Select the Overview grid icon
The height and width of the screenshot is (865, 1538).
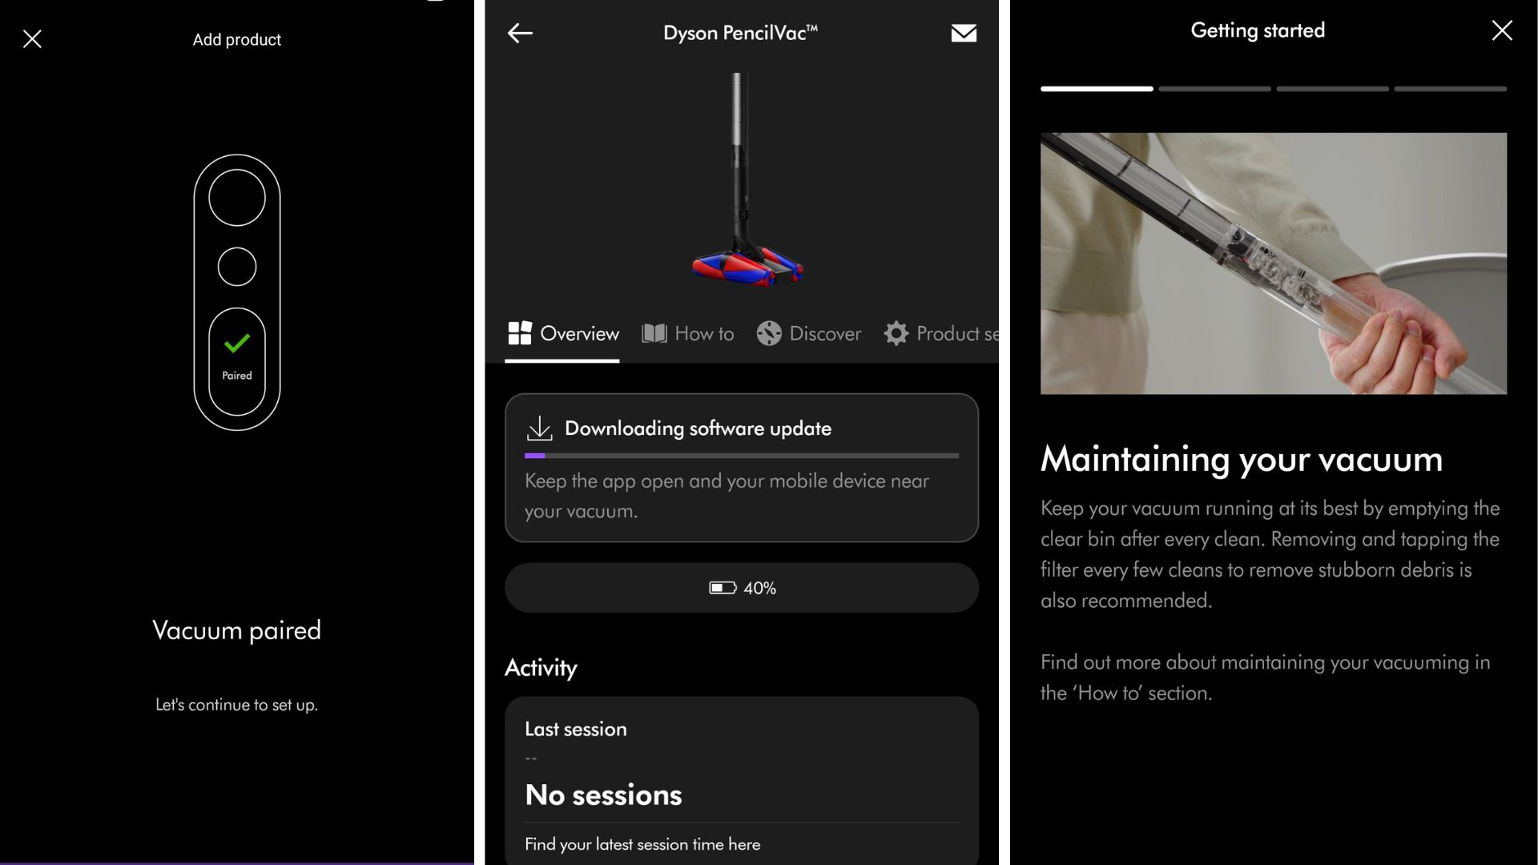click(519, 333)
